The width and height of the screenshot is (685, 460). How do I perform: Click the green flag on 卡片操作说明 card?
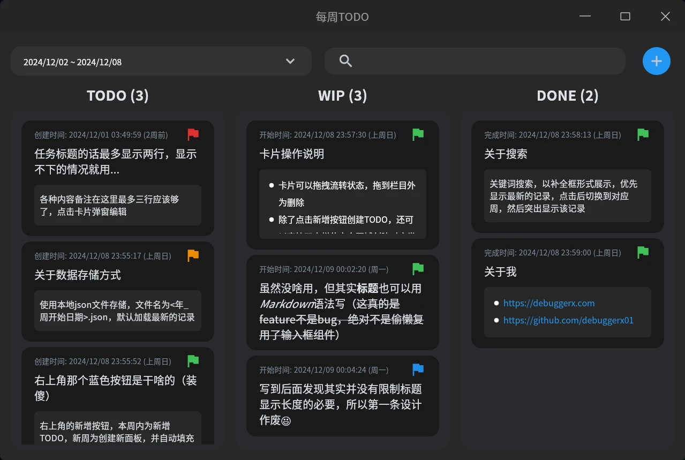point(418,135)
